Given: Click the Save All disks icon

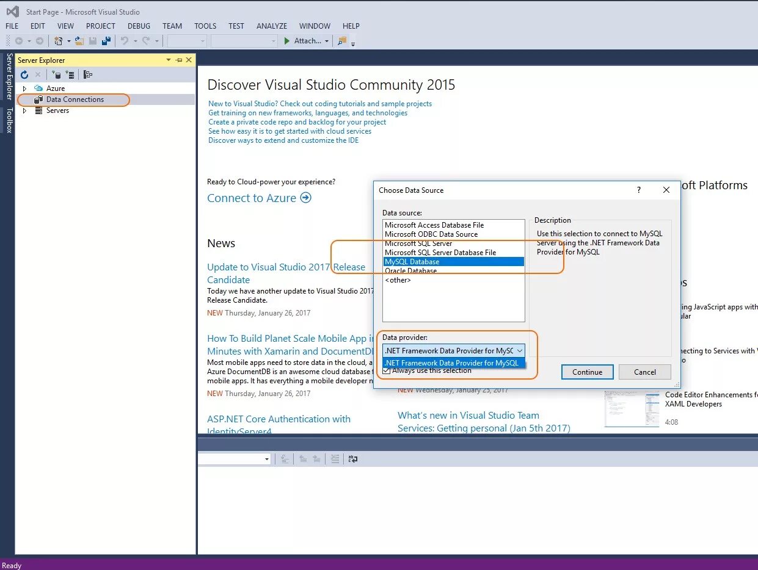Looking at the screenshot, I should pos(106,41).
